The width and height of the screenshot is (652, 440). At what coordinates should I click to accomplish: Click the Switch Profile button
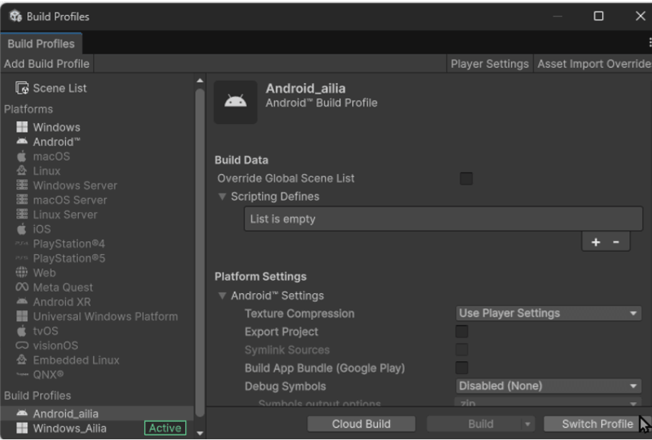597,424
